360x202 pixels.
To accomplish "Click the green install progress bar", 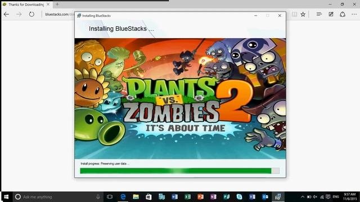I will [x=179, y=171].
